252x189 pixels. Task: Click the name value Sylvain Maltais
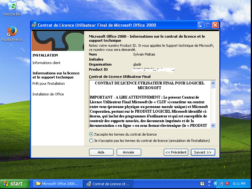pyautogui.click(x=144, y=54)
